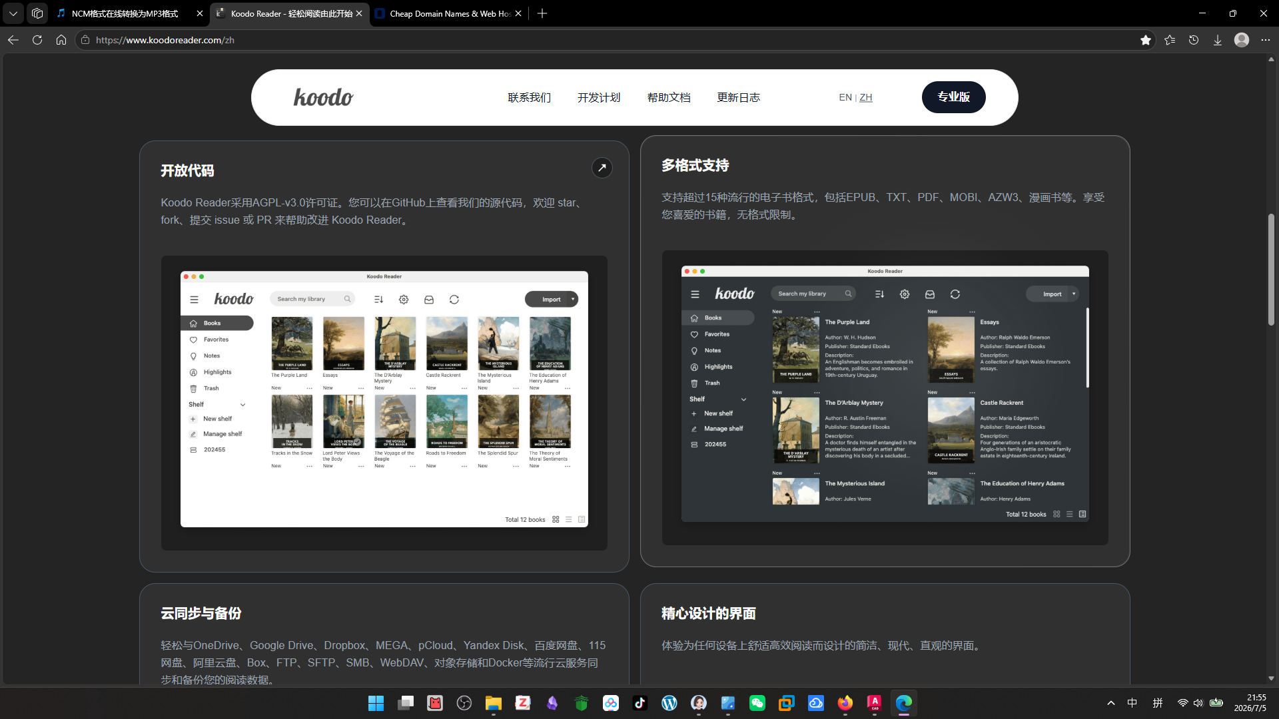
Task: Click the koodo logo in header
Action: (323, 97)
